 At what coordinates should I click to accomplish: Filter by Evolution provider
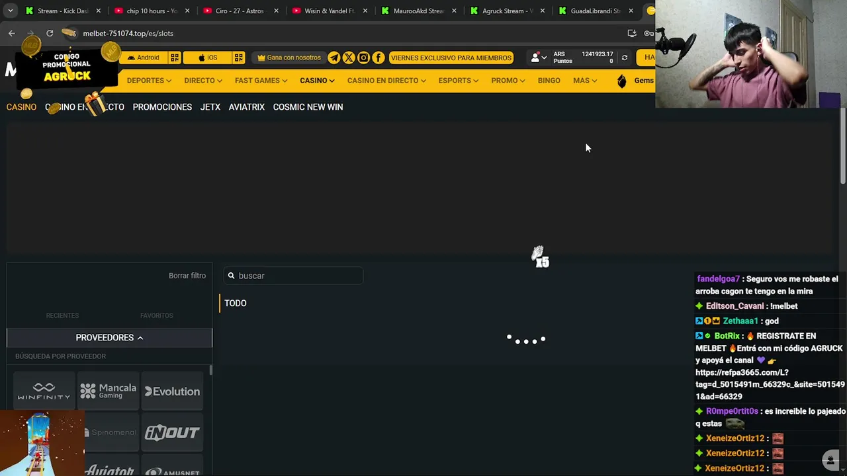click(x=172, y=391)
